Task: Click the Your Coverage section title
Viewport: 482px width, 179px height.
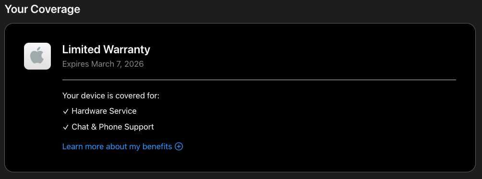Action: coord(42,9)
